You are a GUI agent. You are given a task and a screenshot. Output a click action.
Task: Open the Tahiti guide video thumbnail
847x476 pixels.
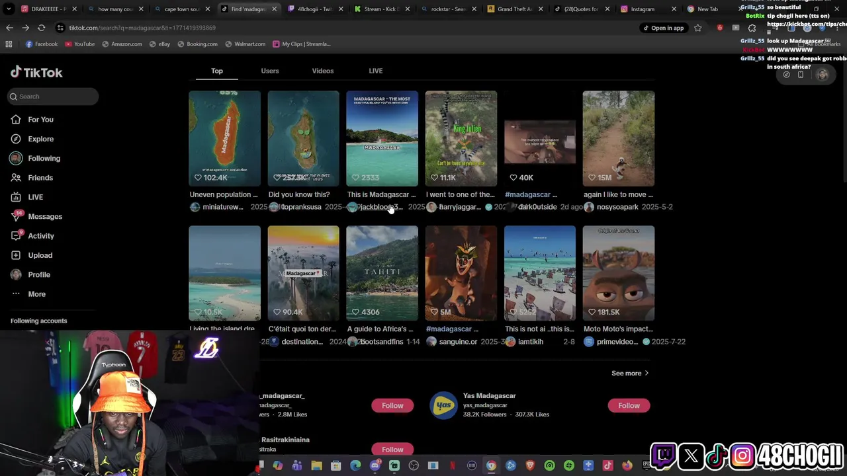coord(382,273)
